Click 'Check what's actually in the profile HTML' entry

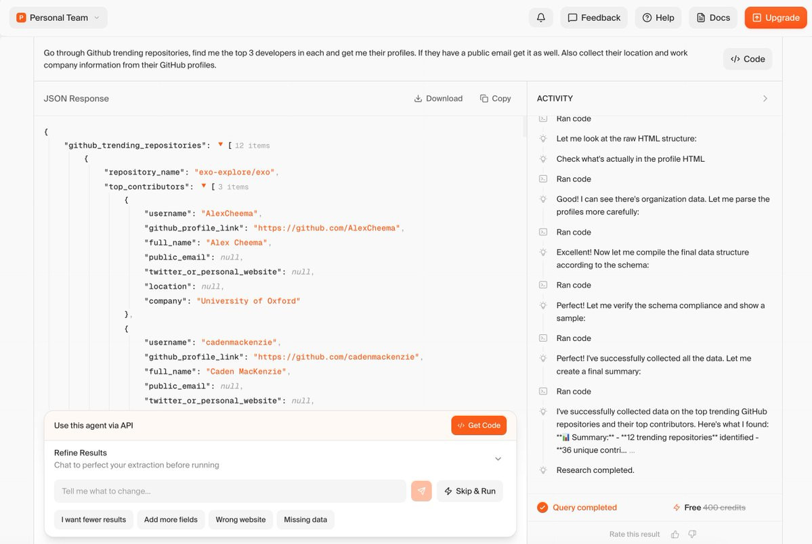(x=631, y=159)
